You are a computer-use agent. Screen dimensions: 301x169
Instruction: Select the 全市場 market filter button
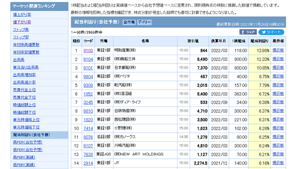click(129, 22)
